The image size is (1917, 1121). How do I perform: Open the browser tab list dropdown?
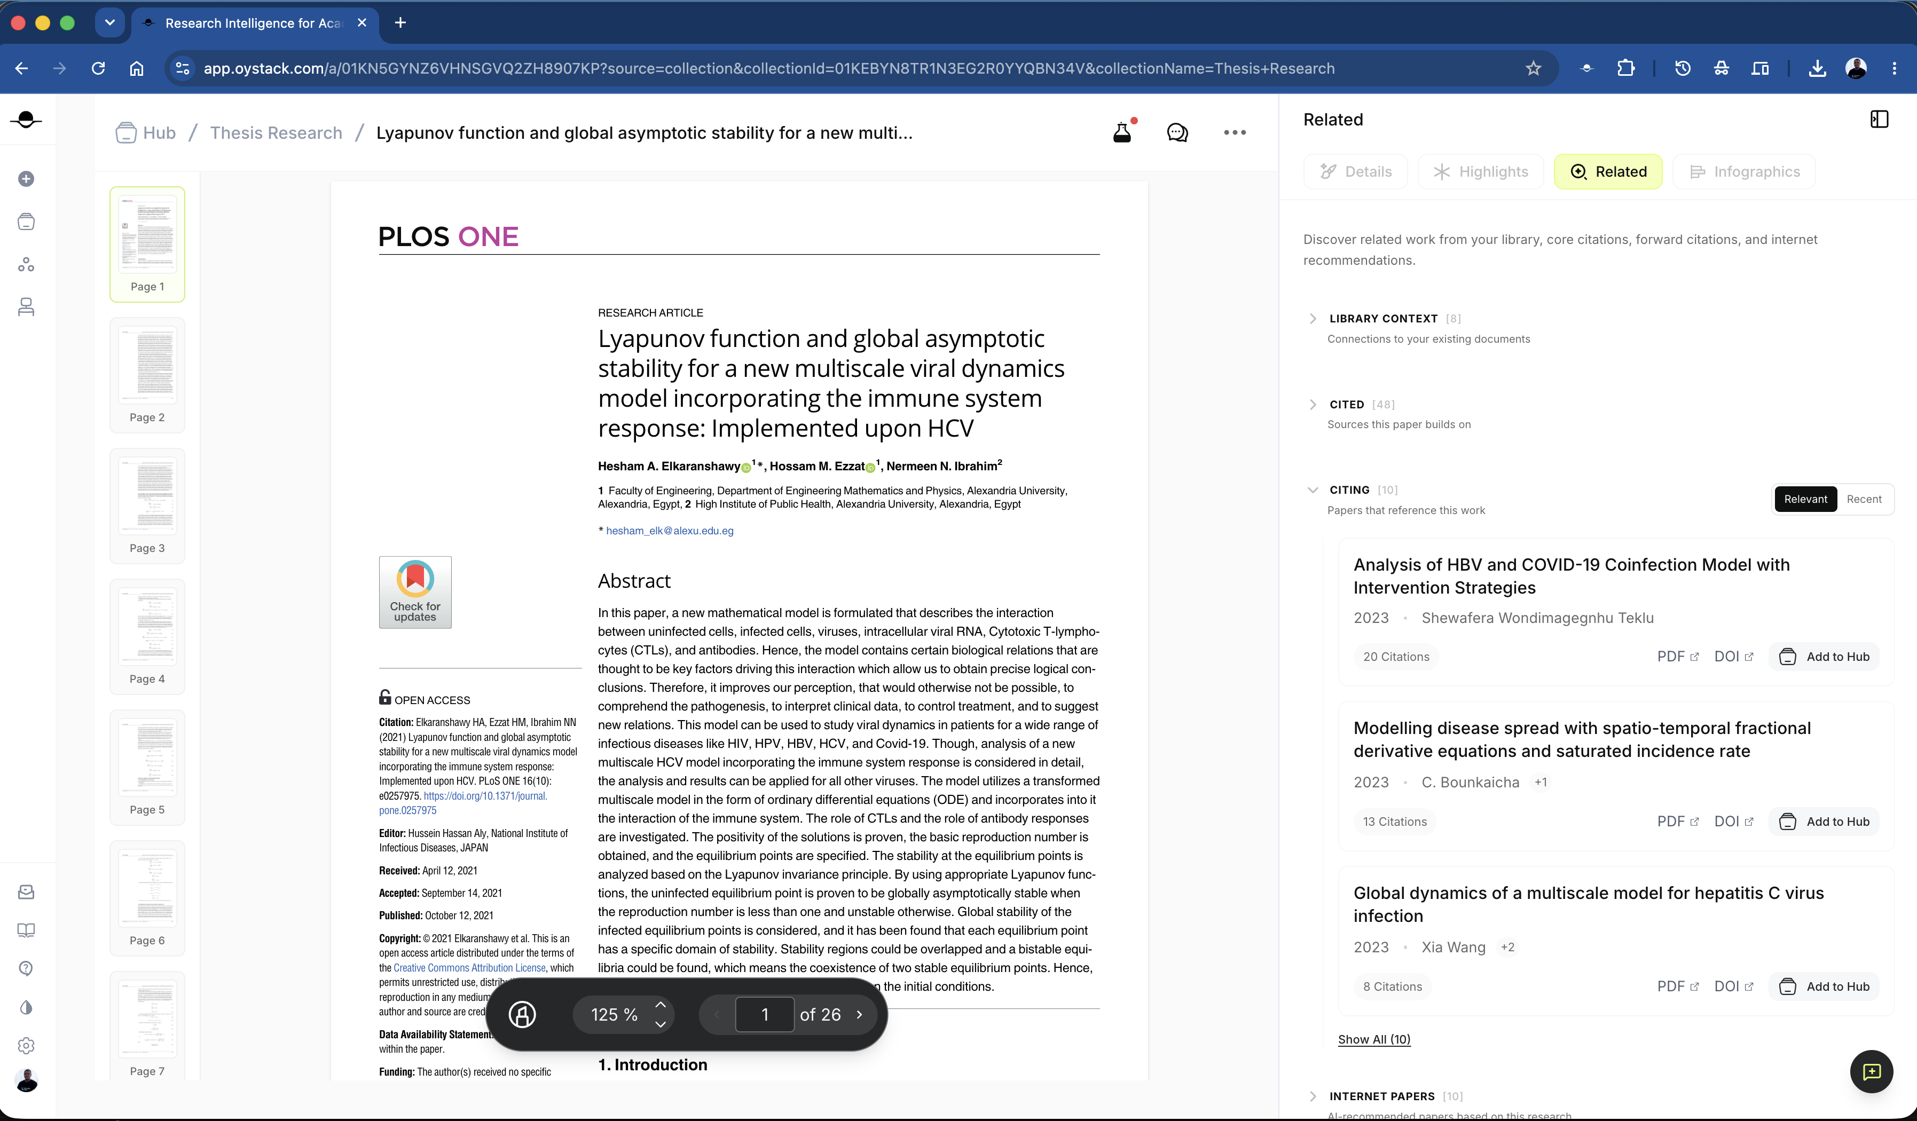111,23
